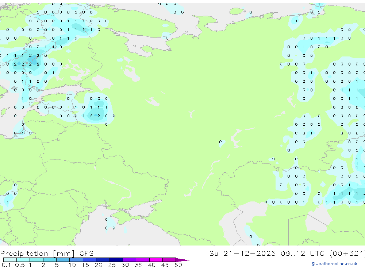Click the 15–20 mm legend color swatch
The image size is (365, 267).
(90, 260)
